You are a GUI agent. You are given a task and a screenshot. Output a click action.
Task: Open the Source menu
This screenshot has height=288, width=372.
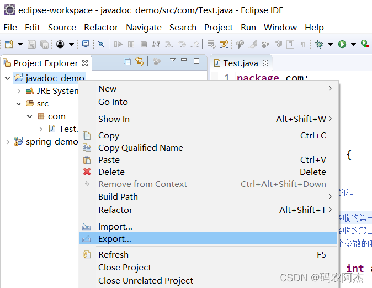pyautogui.click(x=62, y=27)
